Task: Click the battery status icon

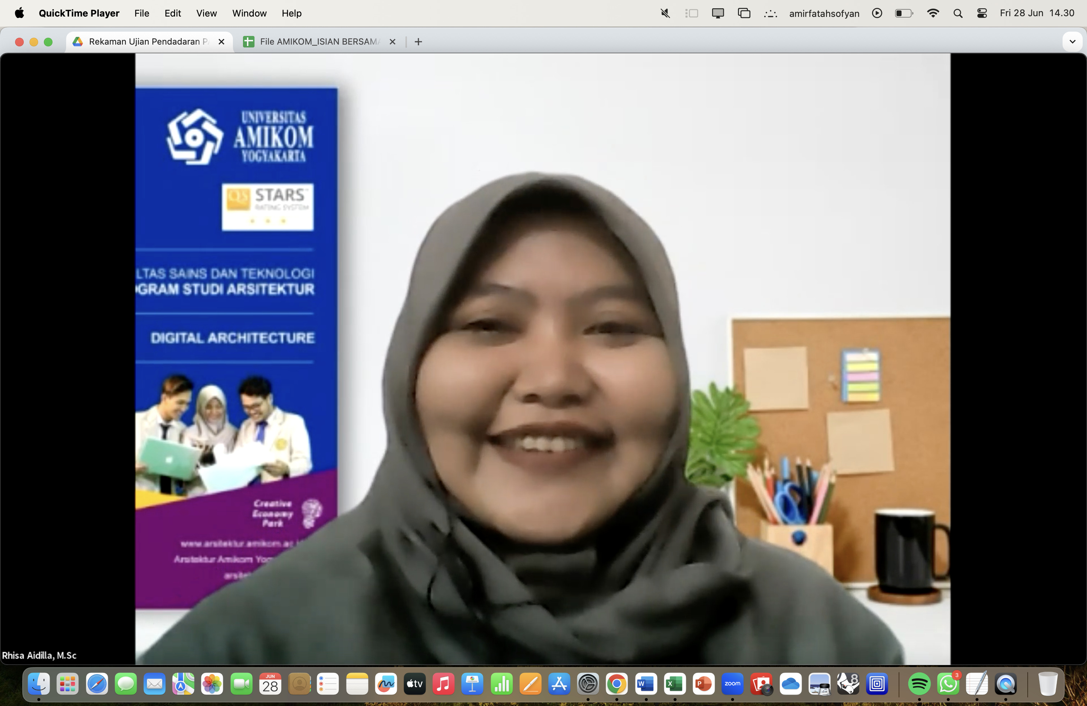Action: pos(903,13)
